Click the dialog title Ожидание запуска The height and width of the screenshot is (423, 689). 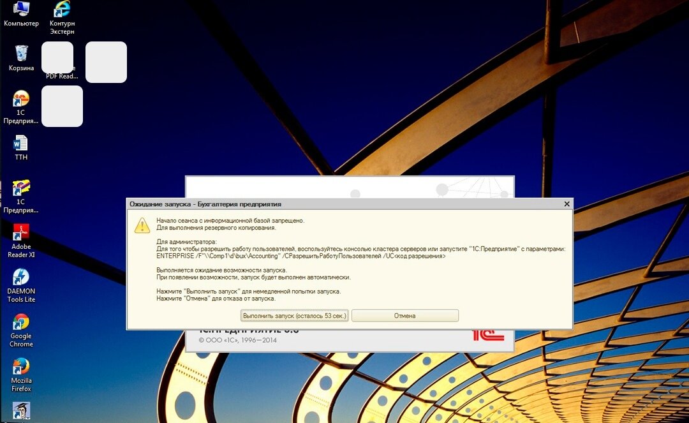[205, 204]
